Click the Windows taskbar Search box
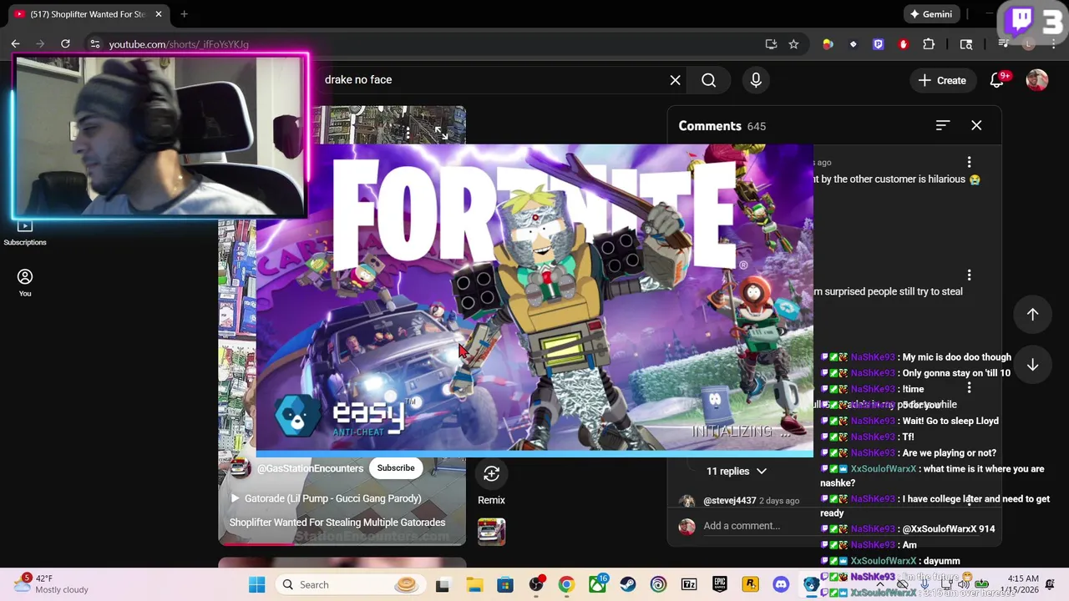 [351, 584]
